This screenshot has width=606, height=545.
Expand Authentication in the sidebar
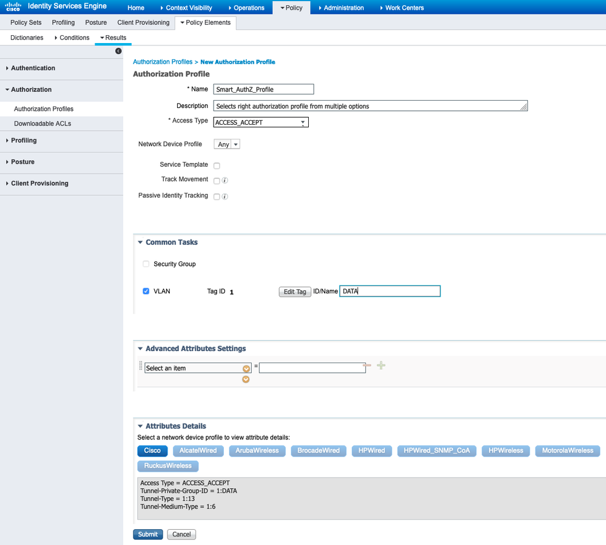(x=33, y=68)
